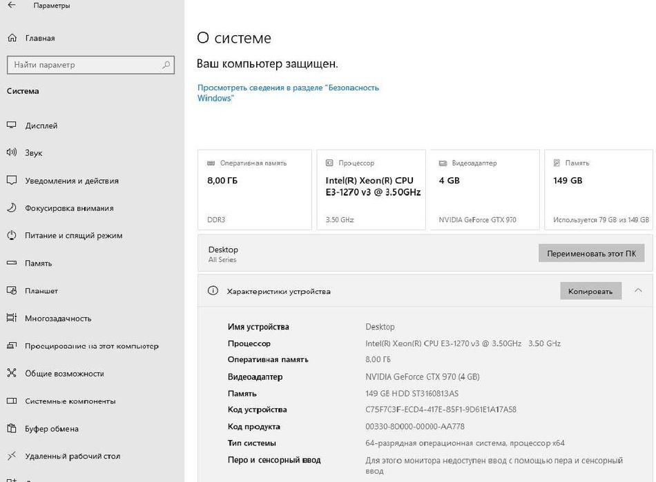Click the Фокусировка внимания moon icon
Screen dimensions: 656x482
click(12, 208)
